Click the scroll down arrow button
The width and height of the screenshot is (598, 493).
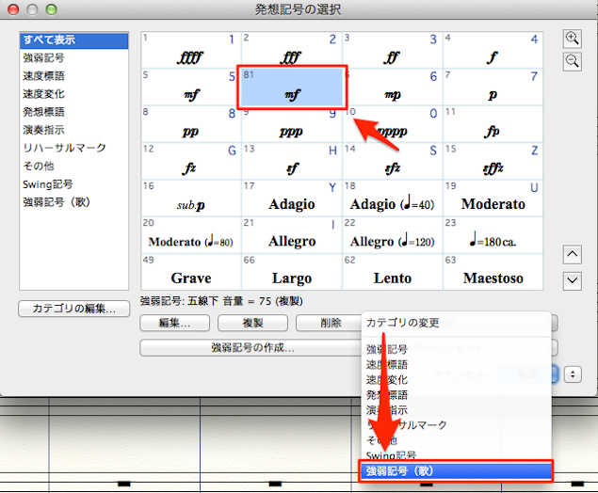pos(572,281)
